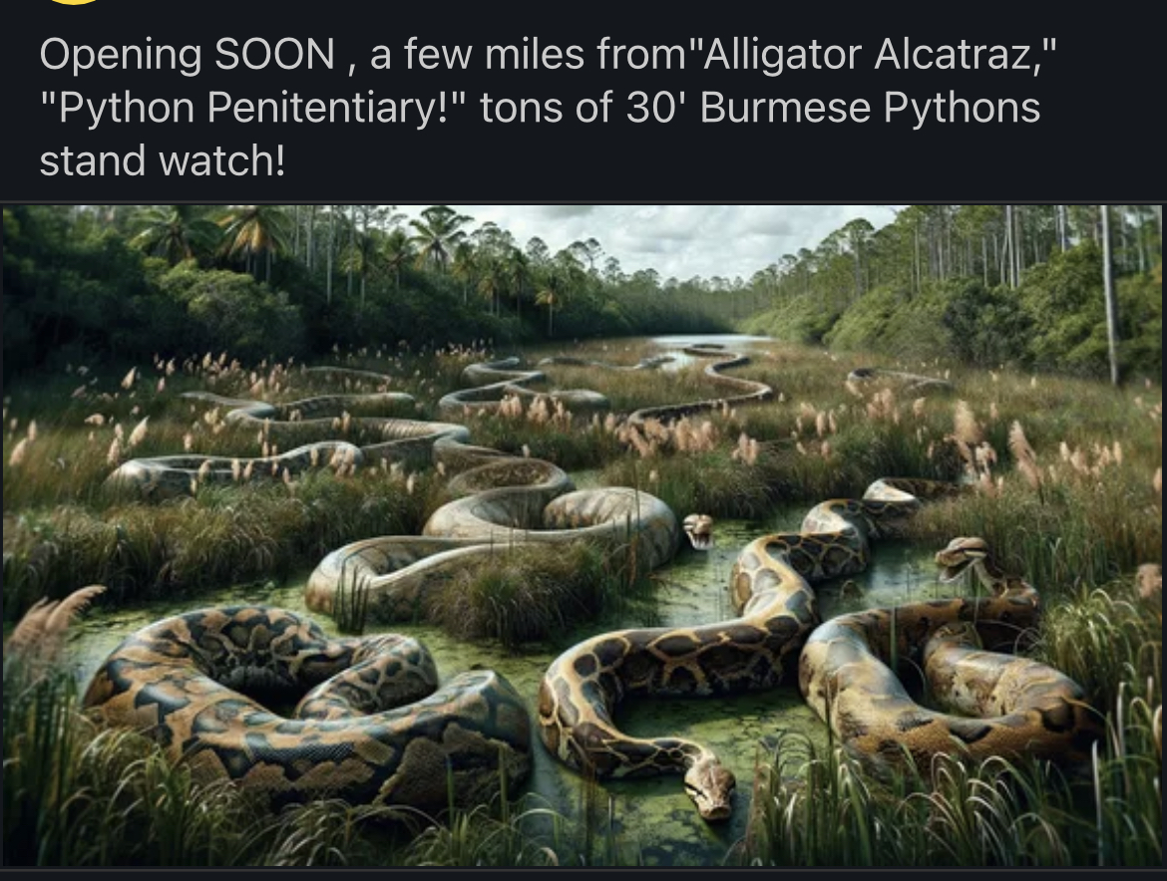The image size is (1167, 881).
Task: Open the poster's yellow profile avatar
Action: [74, 1]
